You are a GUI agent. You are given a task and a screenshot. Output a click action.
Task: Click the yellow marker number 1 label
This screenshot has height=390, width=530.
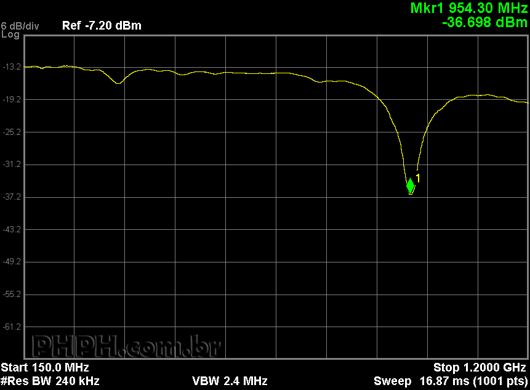(x=418, y=178)
